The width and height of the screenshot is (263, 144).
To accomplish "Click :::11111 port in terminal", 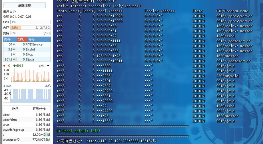I will pos(105,71).
